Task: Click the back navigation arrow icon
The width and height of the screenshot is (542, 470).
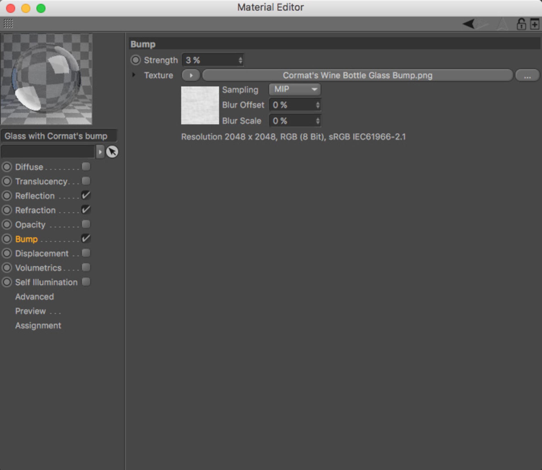Action: click(469, 24)
